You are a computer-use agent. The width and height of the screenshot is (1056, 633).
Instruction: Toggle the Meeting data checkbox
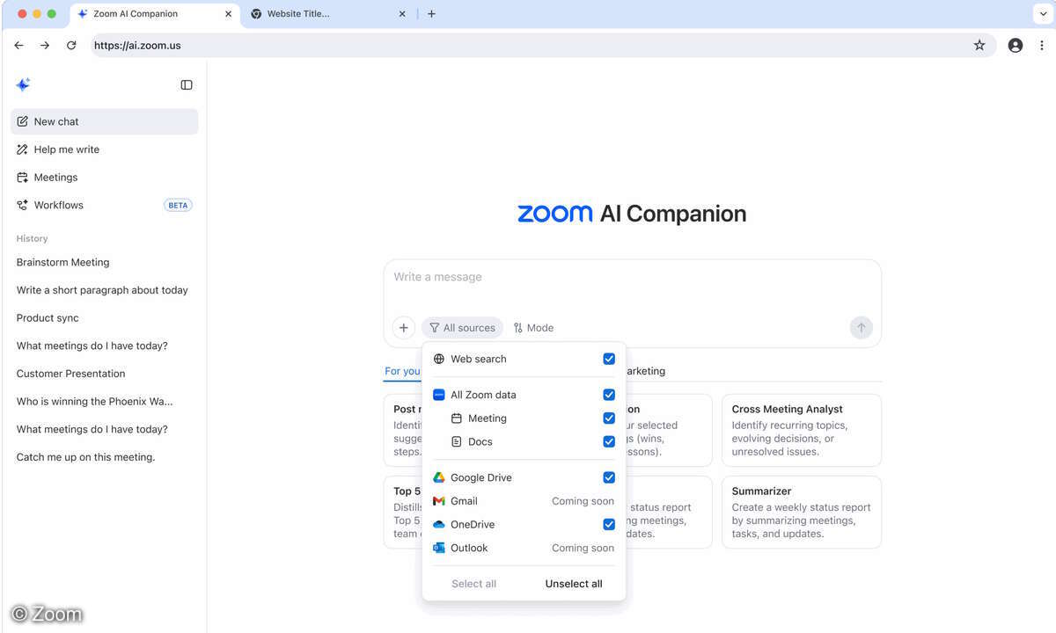coord(609,418)
